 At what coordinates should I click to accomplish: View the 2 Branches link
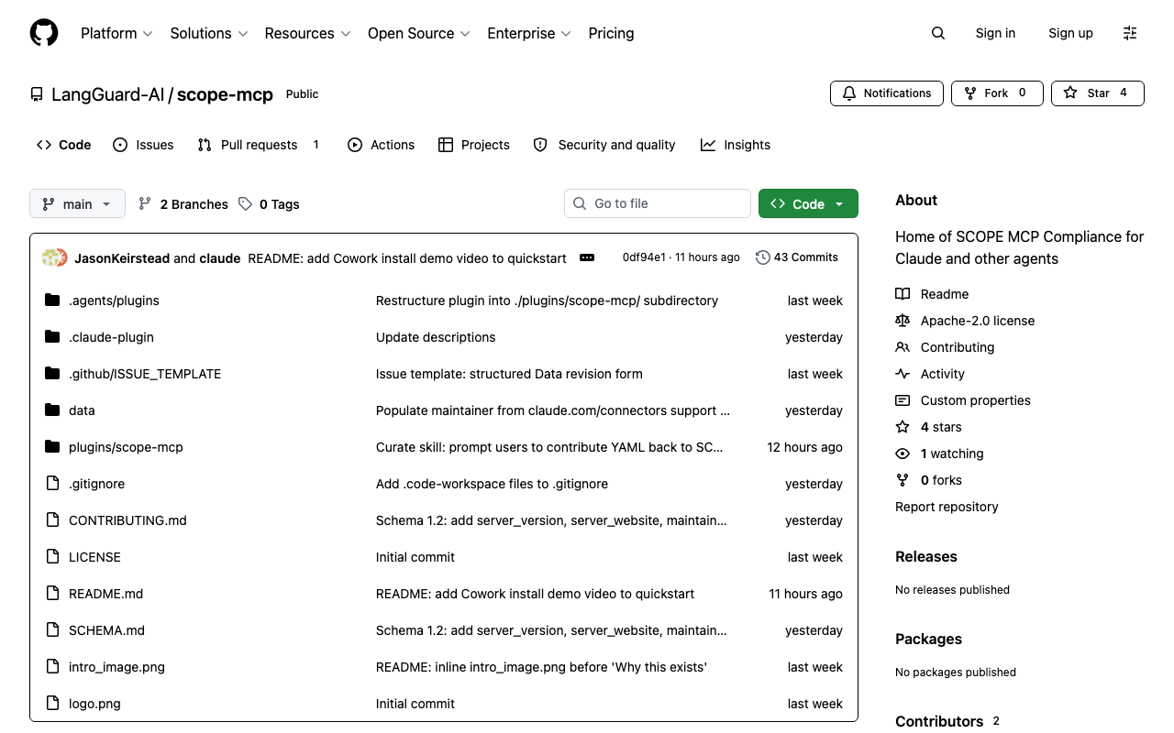pos(183,204)
